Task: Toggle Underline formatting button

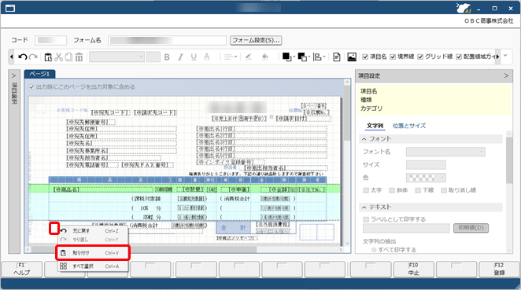Action: (194, 57)
